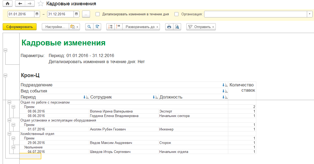Open the Отправить menu
The image size is (314, 164).
point(201,27)
